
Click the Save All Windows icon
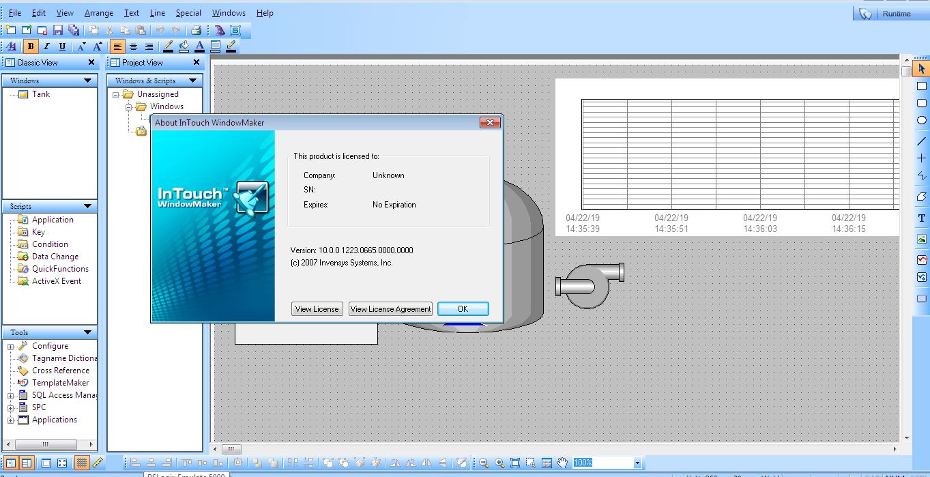click(74, 30)
